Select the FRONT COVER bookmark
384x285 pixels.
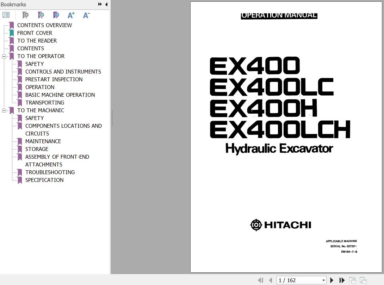point(35,33)
